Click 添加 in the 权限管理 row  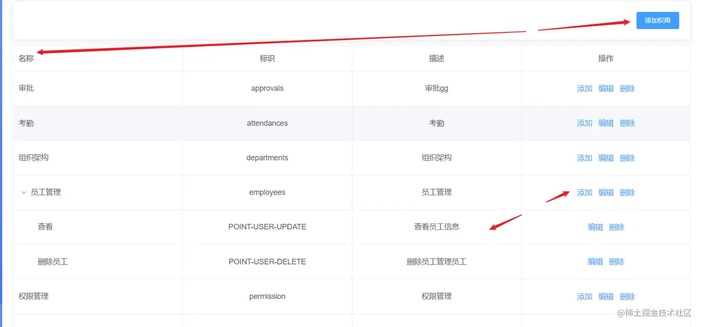point(585,296)
